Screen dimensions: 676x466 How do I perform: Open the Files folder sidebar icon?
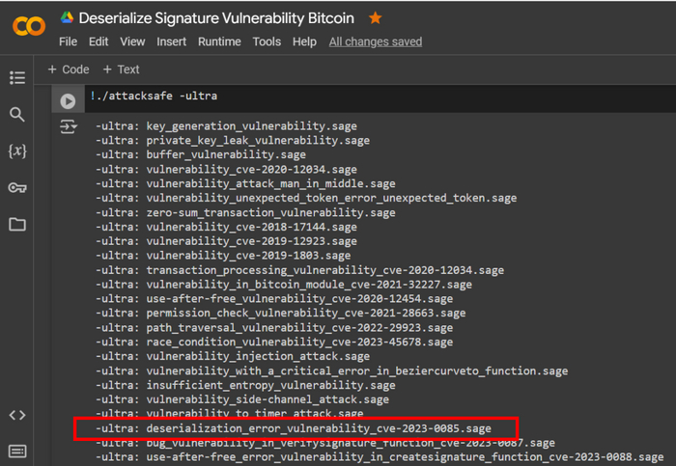(17, 225)
